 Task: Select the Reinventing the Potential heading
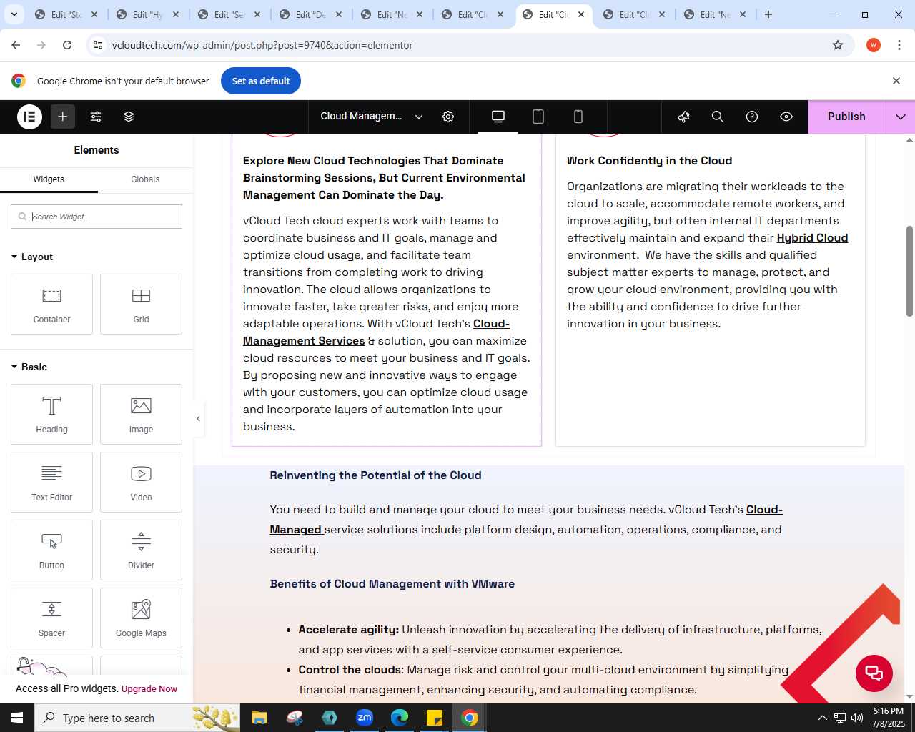click(x=375, y=475)
